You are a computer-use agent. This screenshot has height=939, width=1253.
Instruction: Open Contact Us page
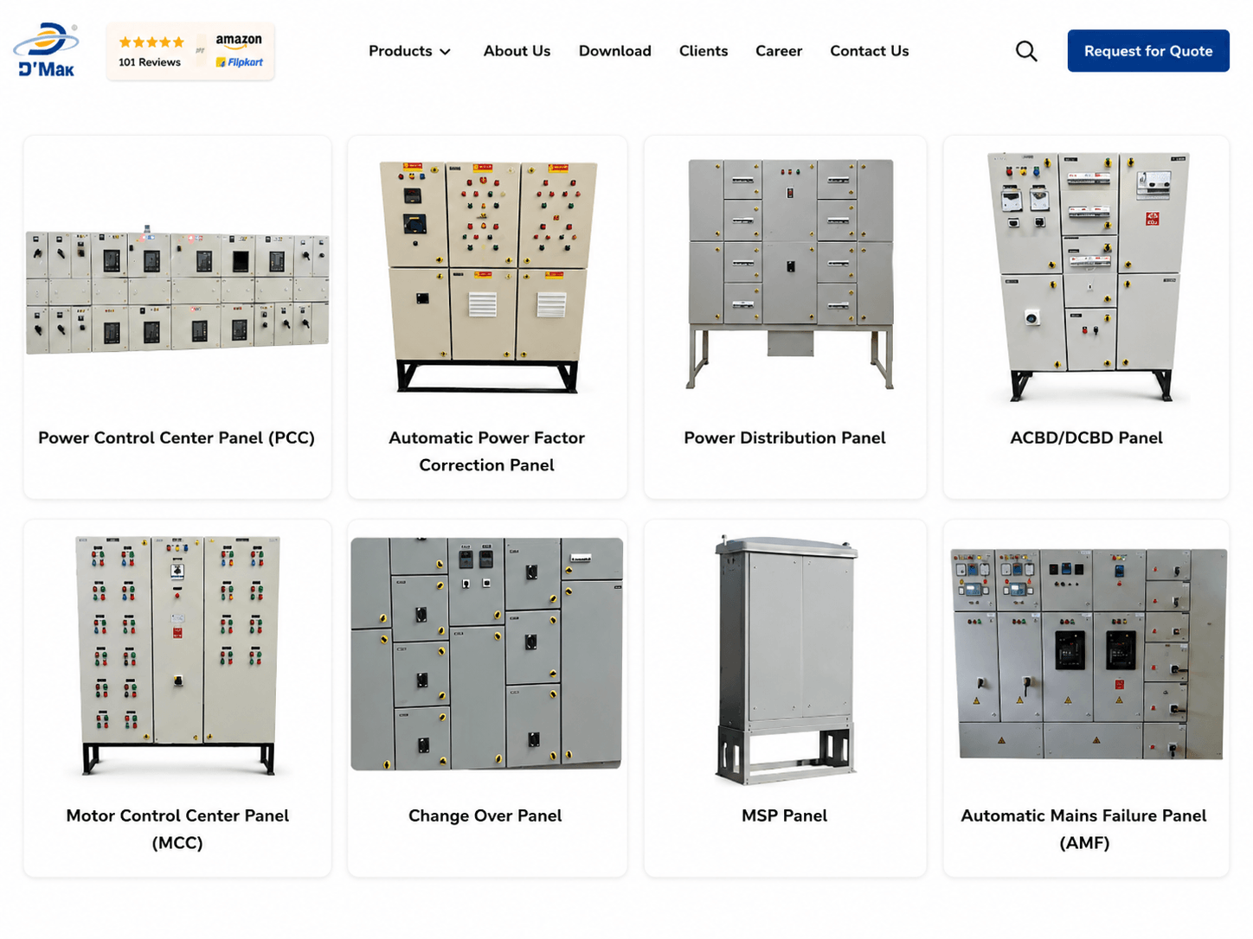click(x=870, y=51)
